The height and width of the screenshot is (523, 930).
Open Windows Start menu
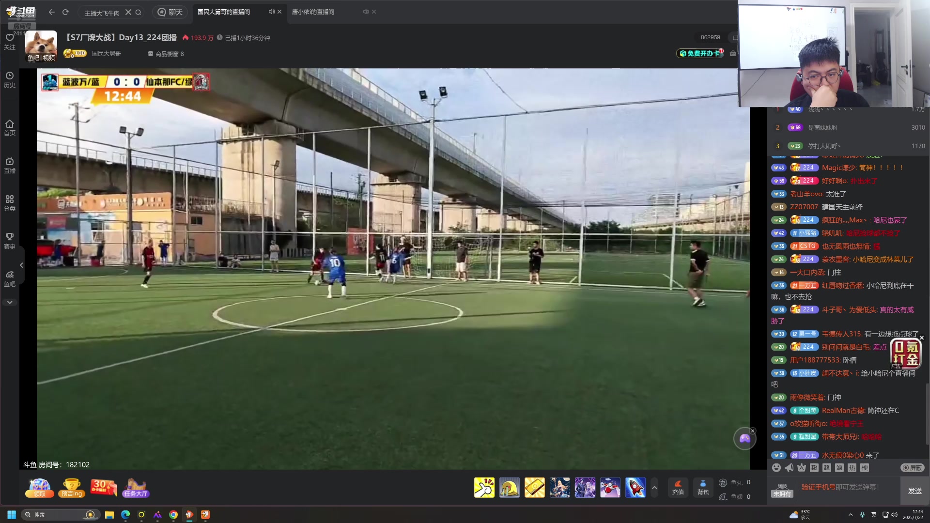point(12,515)
